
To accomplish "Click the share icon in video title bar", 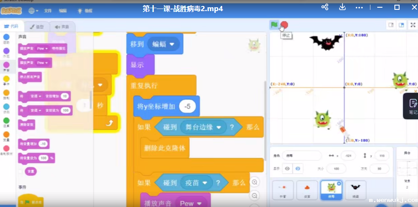I will point(325,7).
